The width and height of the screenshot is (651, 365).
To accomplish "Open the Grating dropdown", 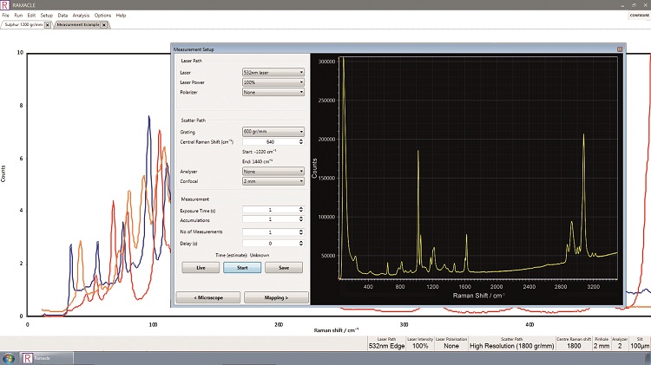I will (273, 132).
